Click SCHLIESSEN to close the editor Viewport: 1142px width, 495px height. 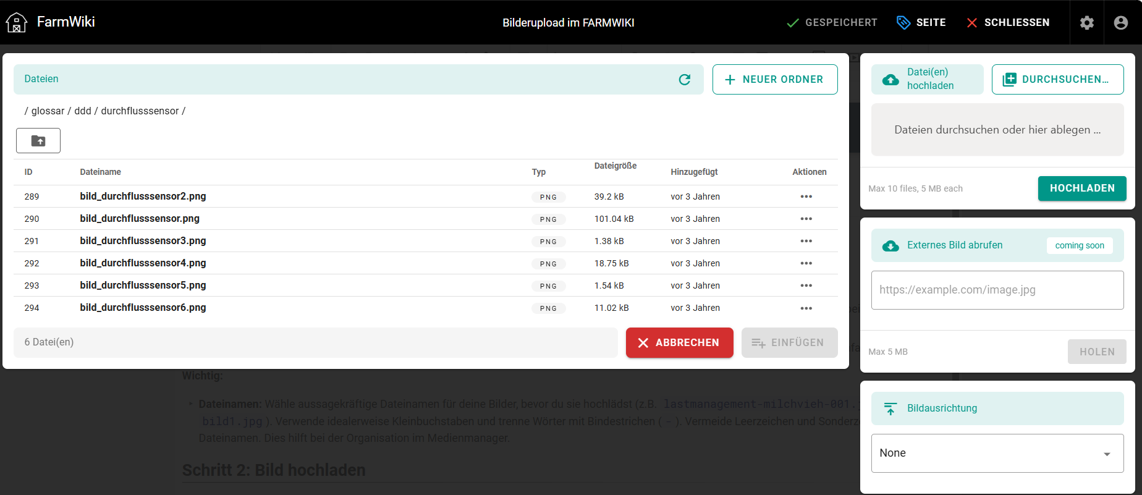coord(1007,23)
